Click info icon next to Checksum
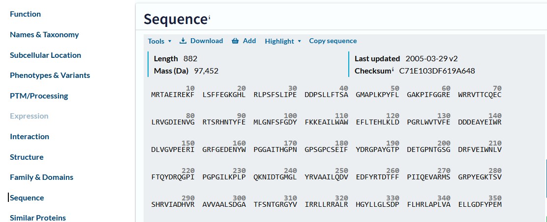547x222 pixels. coord(393,70)
